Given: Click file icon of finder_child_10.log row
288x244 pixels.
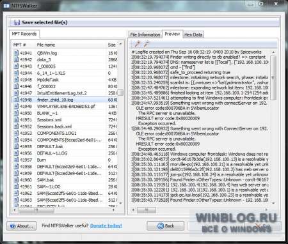Looking at the screenshot, I should click(16, 100).
